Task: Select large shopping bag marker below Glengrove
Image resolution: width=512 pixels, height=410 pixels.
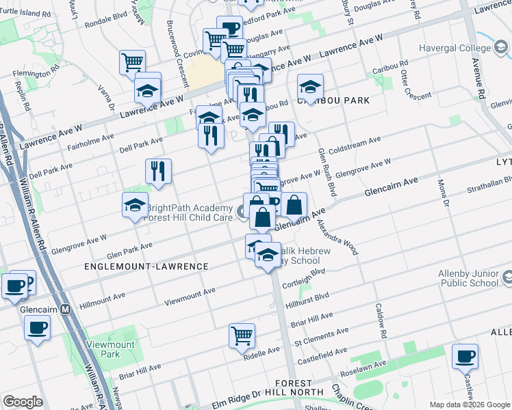Action: 263,217
